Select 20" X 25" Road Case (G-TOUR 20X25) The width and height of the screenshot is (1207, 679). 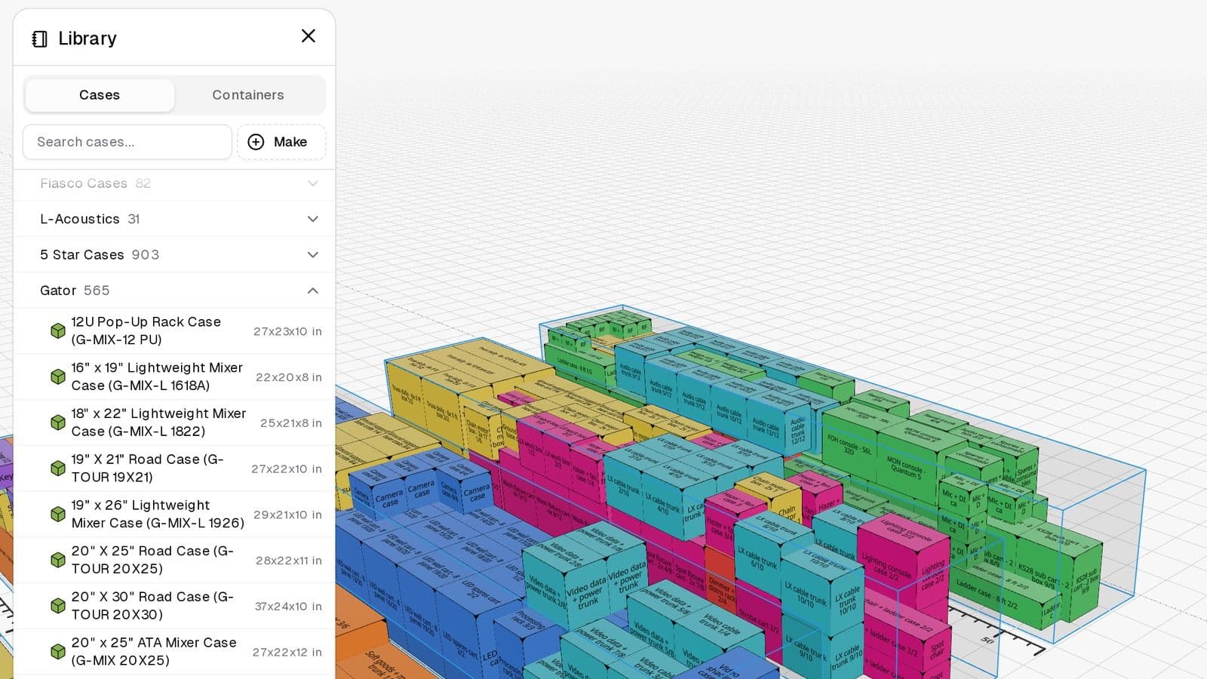(x=174, y=560)
